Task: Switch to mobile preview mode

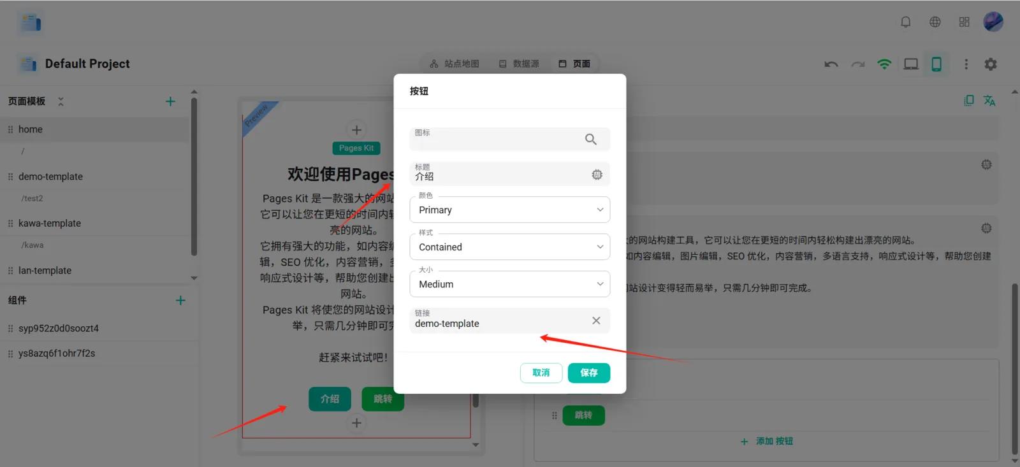Action: tap(936, 64)
